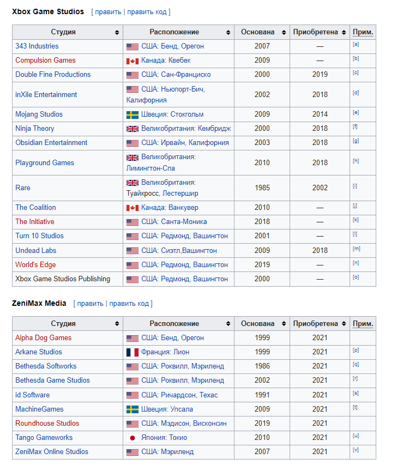Click the US flag in Alpha Dog Games row
The width and height of the screenshot is (397, 471).
(x=132, y=338)
